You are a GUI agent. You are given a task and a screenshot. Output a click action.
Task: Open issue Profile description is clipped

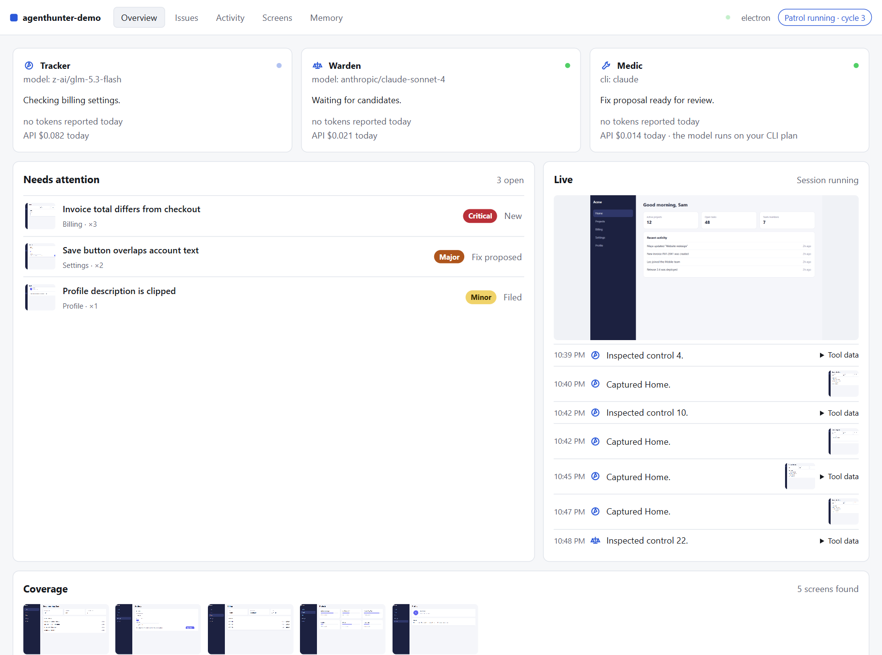point(274,297)
